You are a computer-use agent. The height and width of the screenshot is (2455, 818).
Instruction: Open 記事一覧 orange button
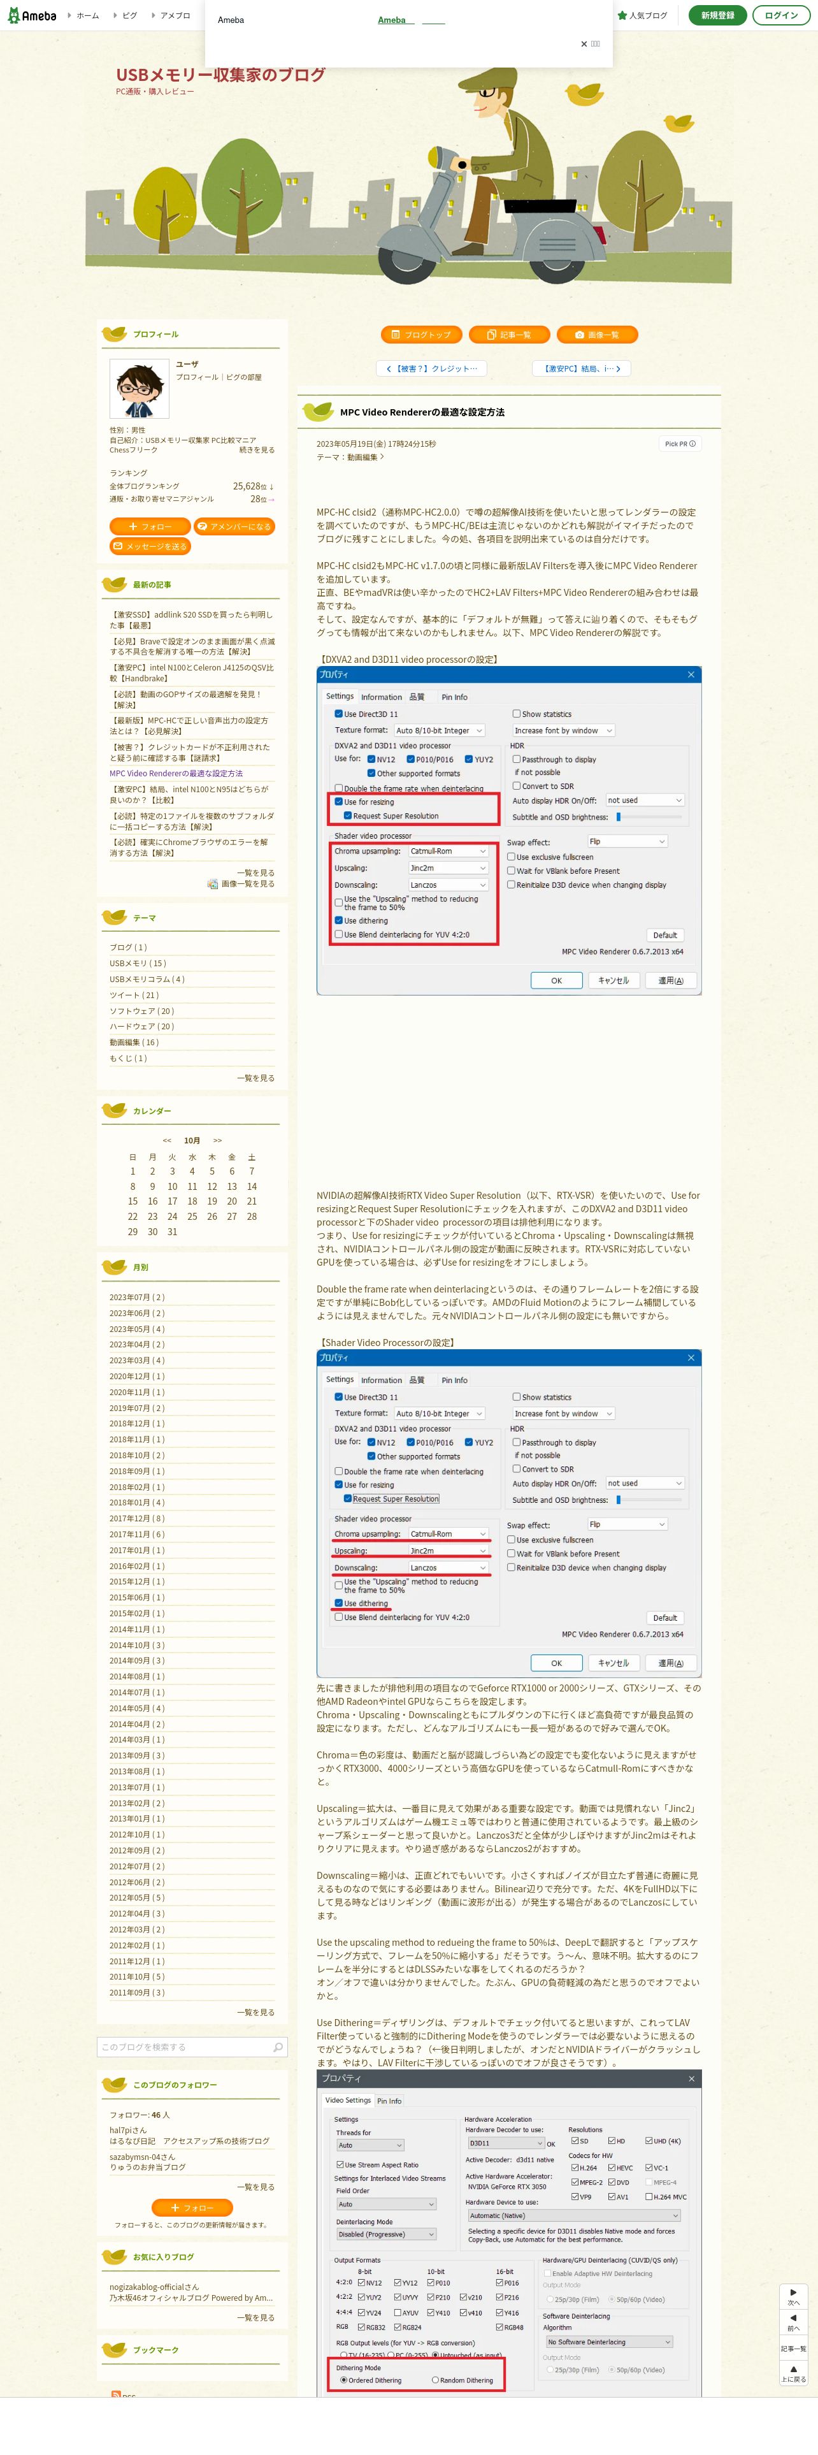tap(510, 335)
